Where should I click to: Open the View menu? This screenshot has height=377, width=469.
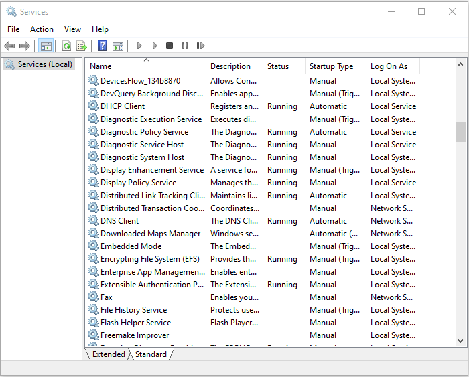(72, 29)
